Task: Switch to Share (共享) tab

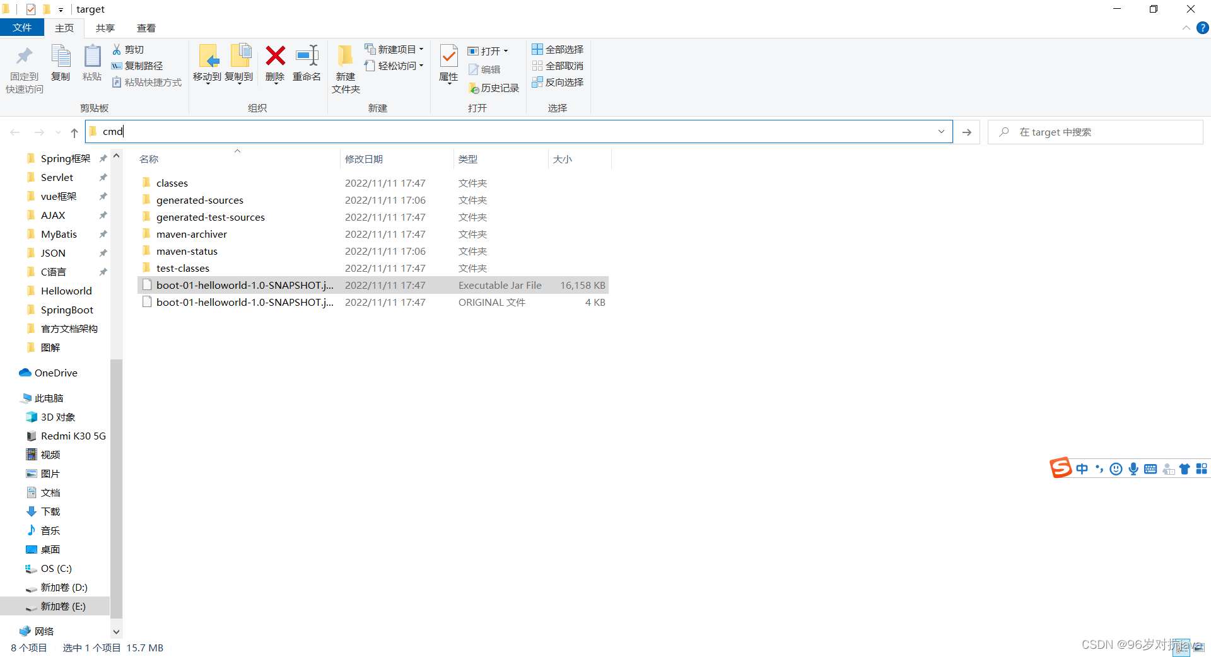Action: 105,28
